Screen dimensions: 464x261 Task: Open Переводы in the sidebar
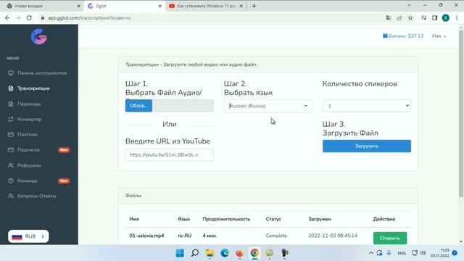(x=29, y=104)
